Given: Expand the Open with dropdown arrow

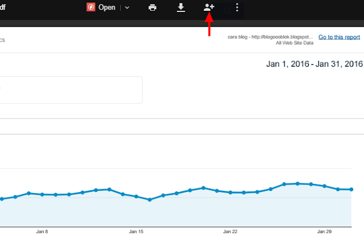Looking at the screenshot, I should [x=127, y=7].
